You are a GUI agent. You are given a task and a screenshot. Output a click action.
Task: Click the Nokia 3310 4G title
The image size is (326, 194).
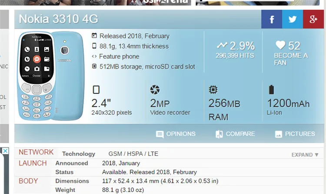click(58, 19)
